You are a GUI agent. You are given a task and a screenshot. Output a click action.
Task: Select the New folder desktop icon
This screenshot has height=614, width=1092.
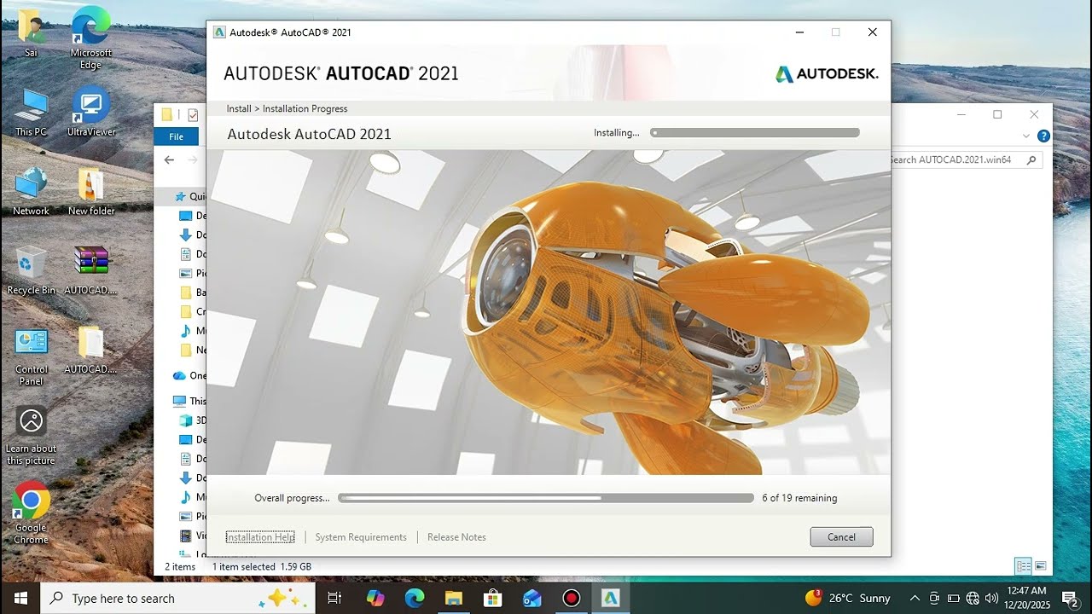[91, 191]
